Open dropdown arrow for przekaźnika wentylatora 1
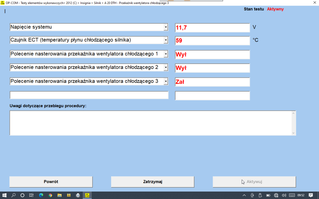Image resolution: width=319 pixels, height=199 pixels. coord(166,54)
